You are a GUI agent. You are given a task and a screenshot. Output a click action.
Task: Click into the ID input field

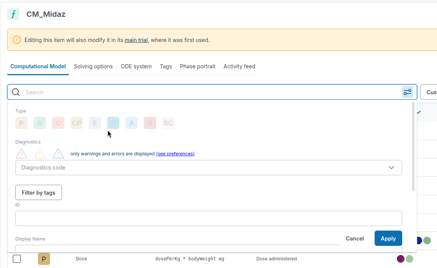[209, 218]
